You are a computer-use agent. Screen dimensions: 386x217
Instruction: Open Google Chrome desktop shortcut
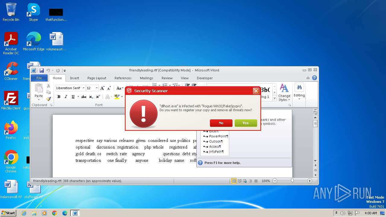[11, 161]
